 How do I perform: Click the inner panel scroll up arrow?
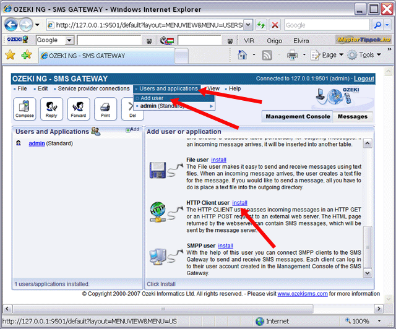(x=368, y=143)
